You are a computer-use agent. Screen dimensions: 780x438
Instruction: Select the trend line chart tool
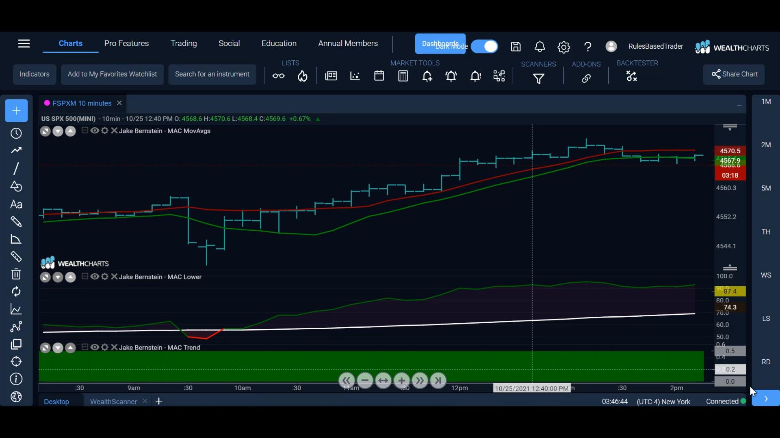[16, 150]
